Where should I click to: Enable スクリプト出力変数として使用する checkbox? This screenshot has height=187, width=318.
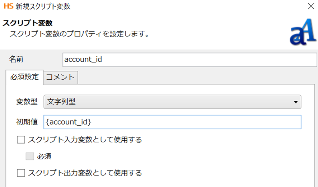click(x=21, y=173)
